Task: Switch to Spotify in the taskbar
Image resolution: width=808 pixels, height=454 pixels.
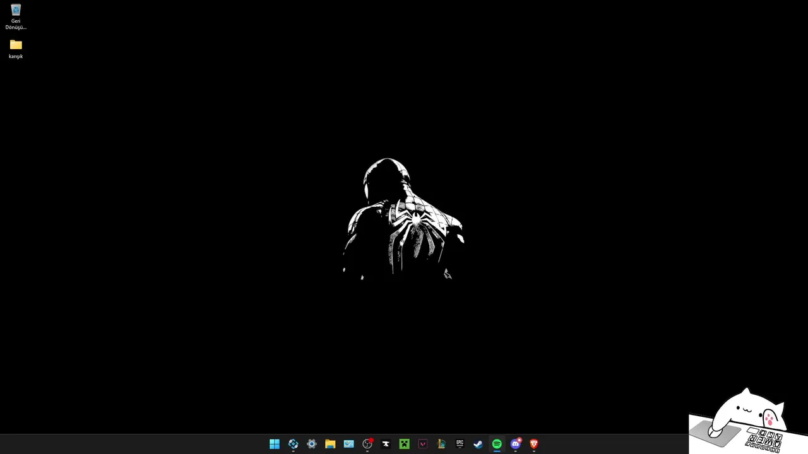Action: point(497,444)
